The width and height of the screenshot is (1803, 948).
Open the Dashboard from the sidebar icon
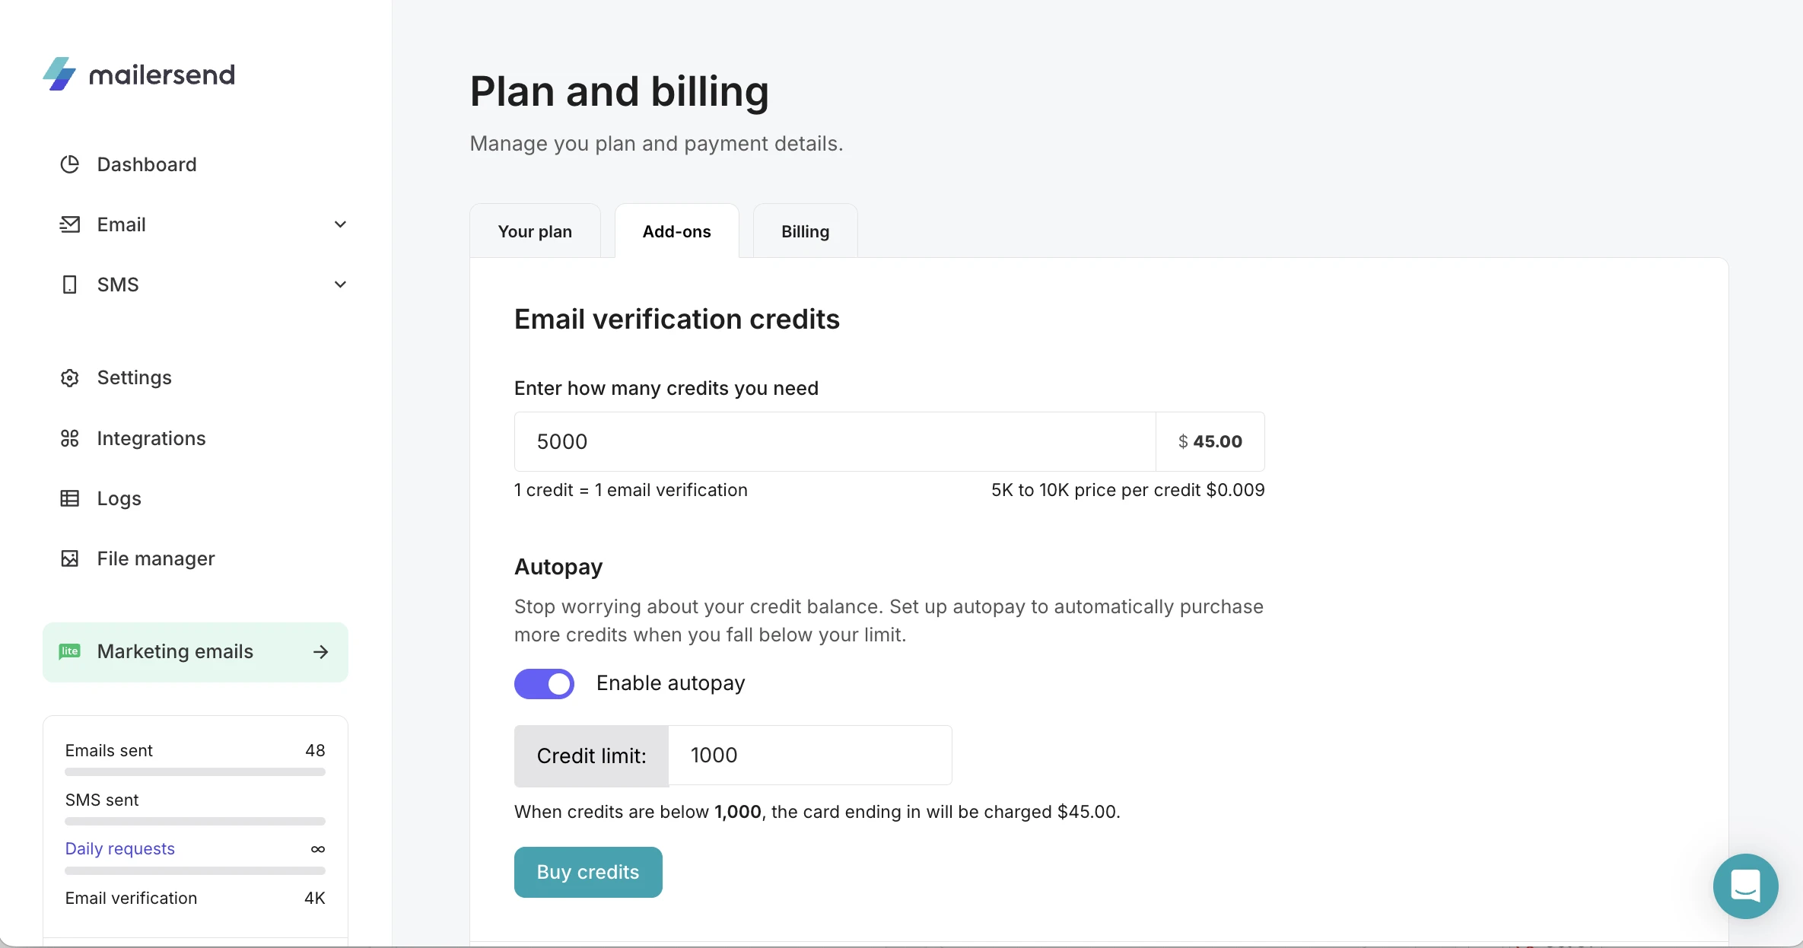pos(69,164)
